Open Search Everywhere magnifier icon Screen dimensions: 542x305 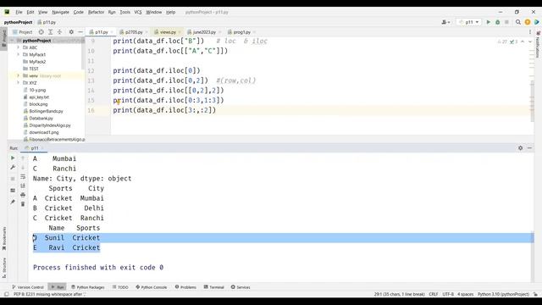tap(518, 22)
